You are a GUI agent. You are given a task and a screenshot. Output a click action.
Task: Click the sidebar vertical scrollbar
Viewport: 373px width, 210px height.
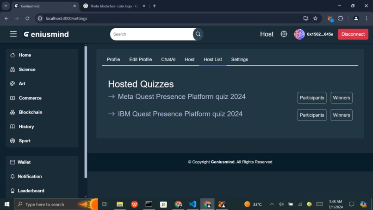86,112
